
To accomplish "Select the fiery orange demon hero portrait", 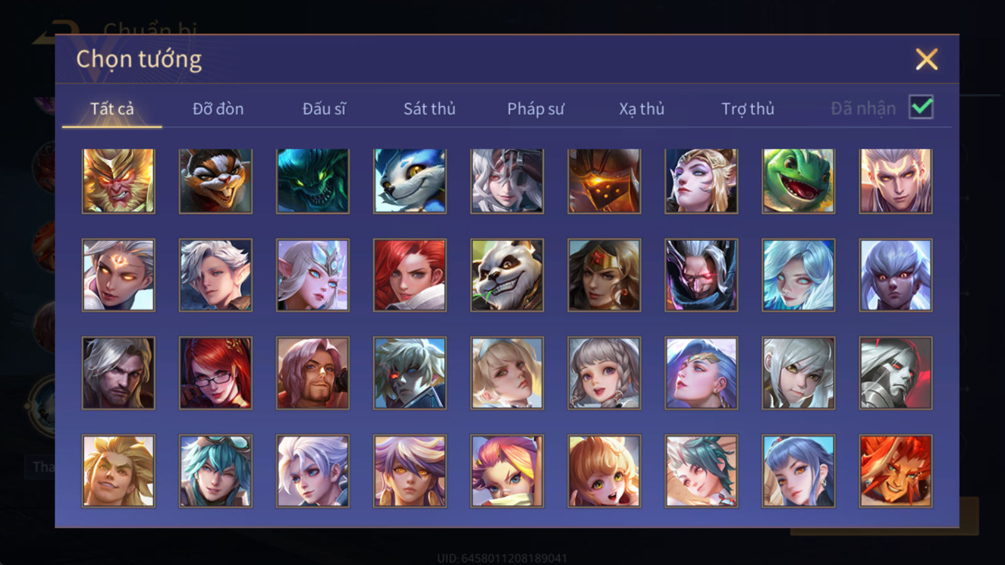I will 896,471.
